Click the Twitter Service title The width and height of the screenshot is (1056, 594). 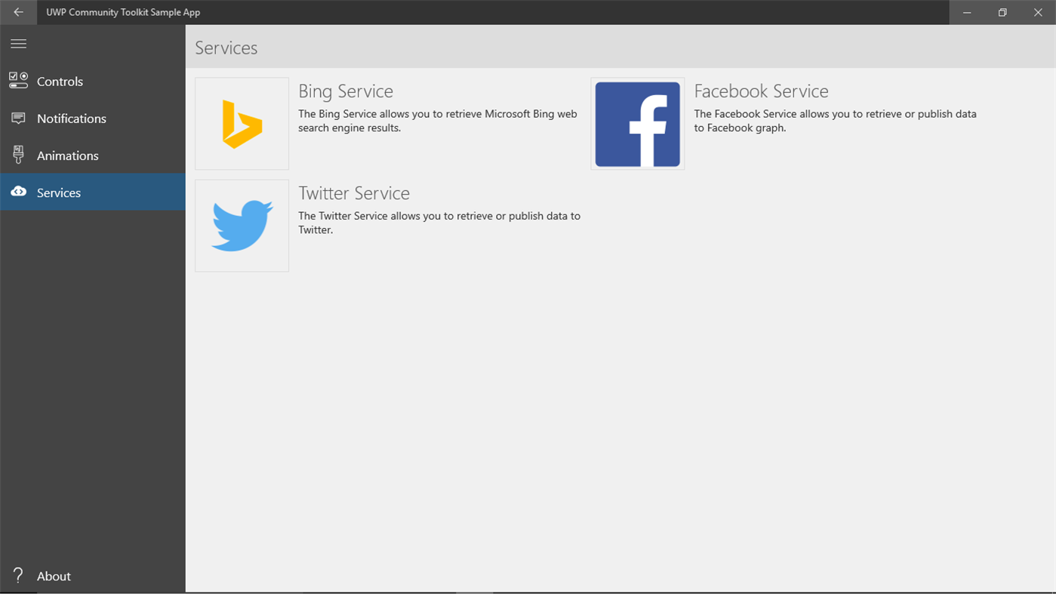tap(354, 193)
